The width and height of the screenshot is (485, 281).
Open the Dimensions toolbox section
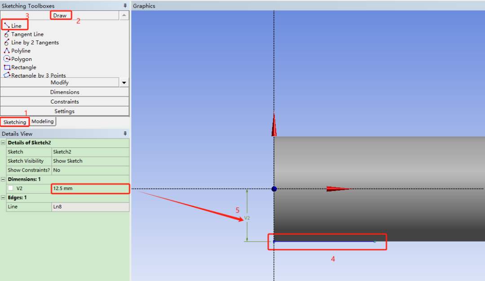(65, 92)
